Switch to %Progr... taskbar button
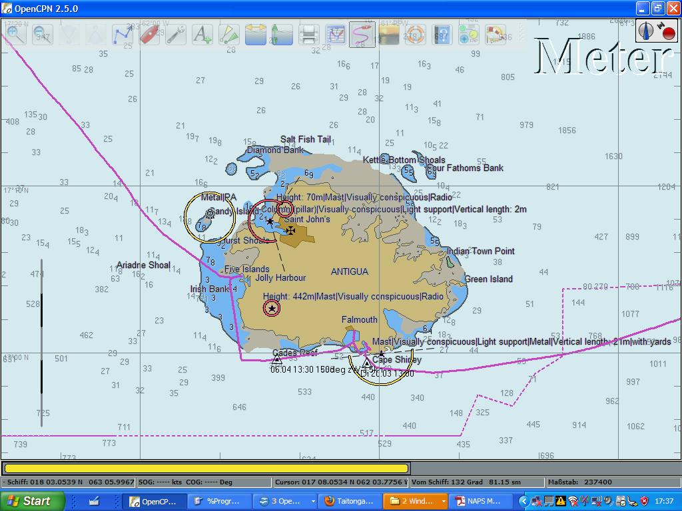The height and width of the screenshot is (511, 682). [x=220, y=501]
